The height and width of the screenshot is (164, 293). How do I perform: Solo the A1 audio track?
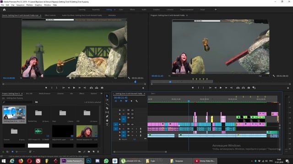[136, 128]
